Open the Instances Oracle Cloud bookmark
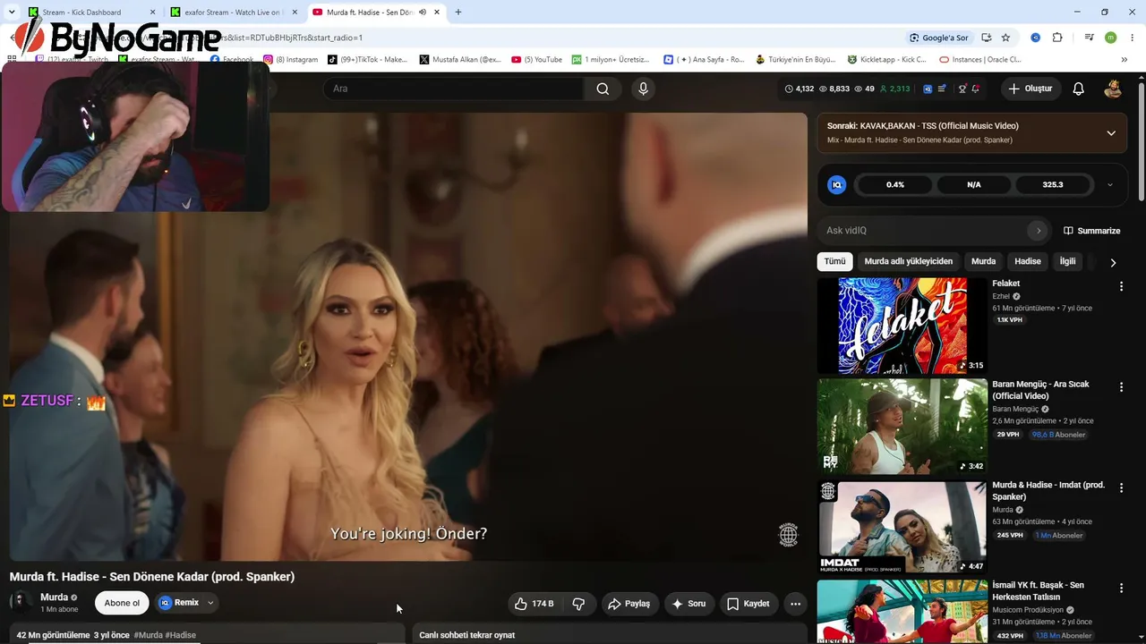Screen dimensions: 1146x644 click(980, 60)
